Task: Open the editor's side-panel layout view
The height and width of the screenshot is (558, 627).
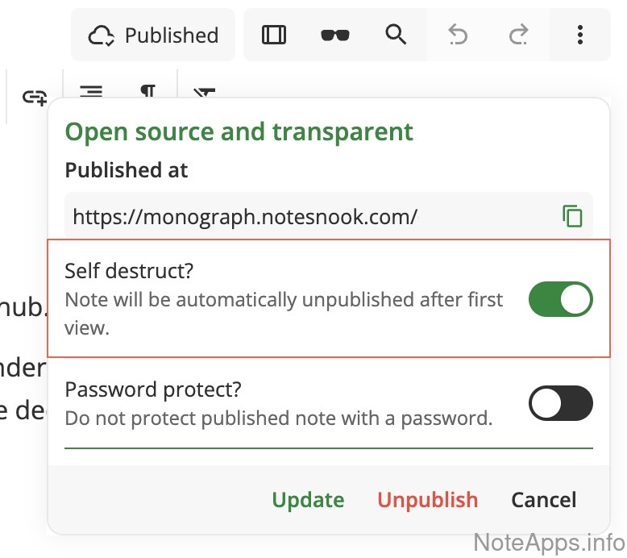Action: click(274, 35)
